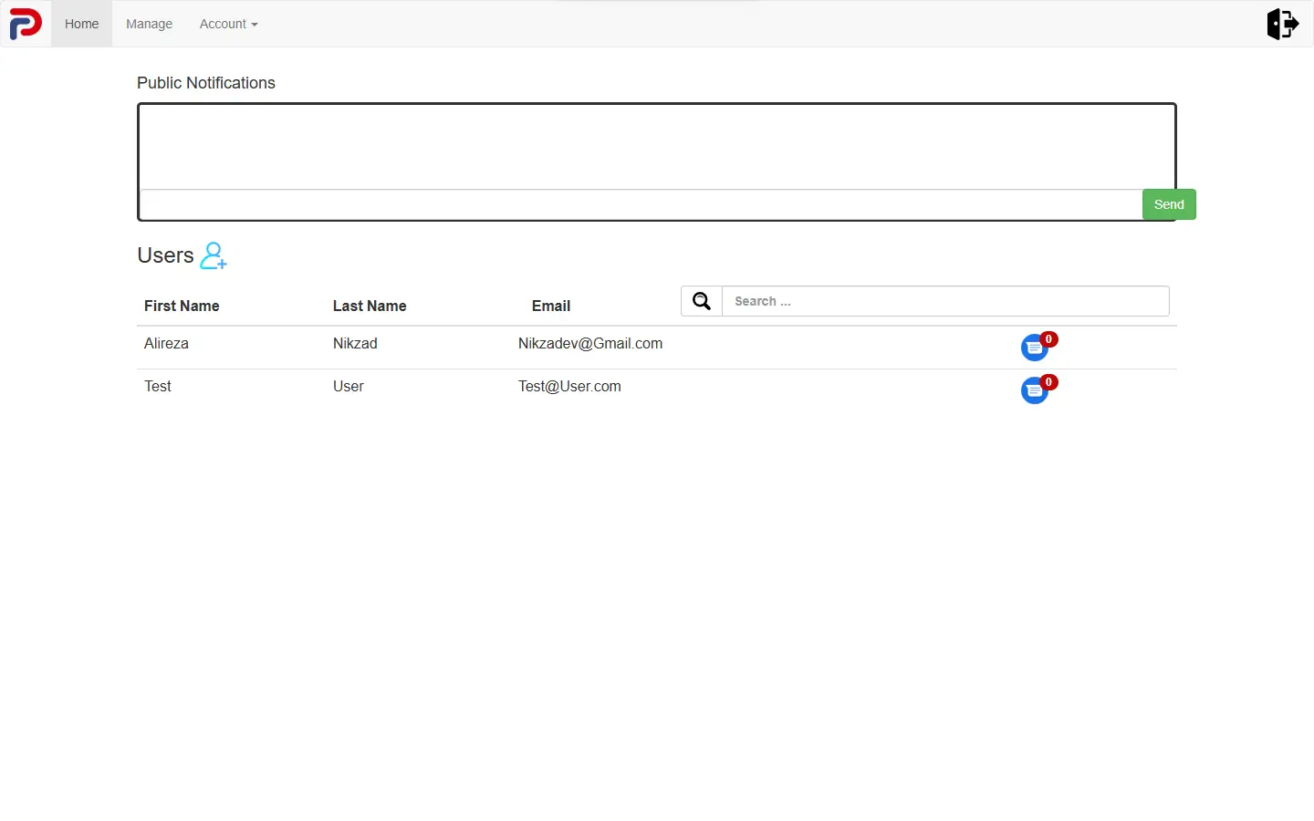1314x821 pixels.
Task: Open the Manage menu item
Action: (x=149, y=24)
